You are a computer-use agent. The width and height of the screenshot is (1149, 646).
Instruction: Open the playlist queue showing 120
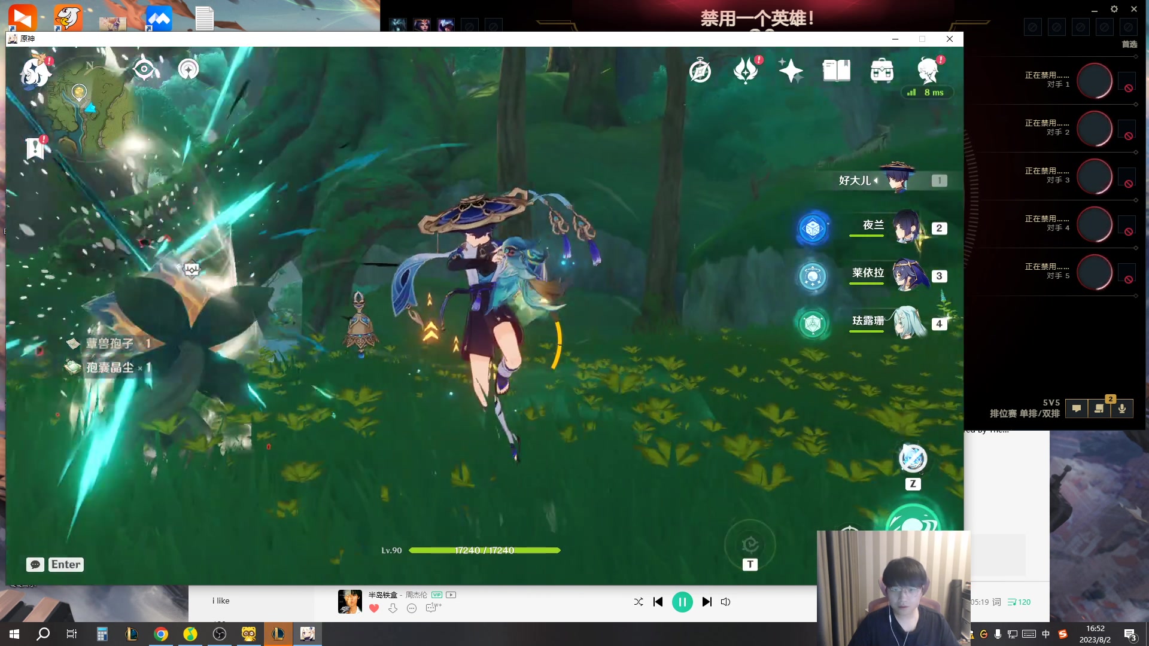1019,602
